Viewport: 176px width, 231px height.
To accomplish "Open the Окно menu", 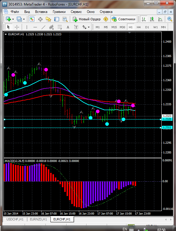I will [91, 12].
